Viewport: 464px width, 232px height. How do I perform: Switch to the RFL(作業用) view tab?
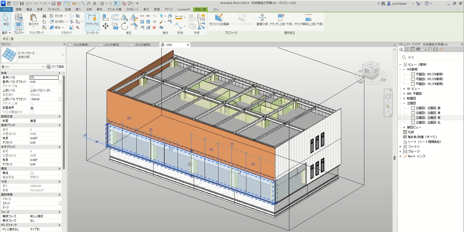[143, 45]
